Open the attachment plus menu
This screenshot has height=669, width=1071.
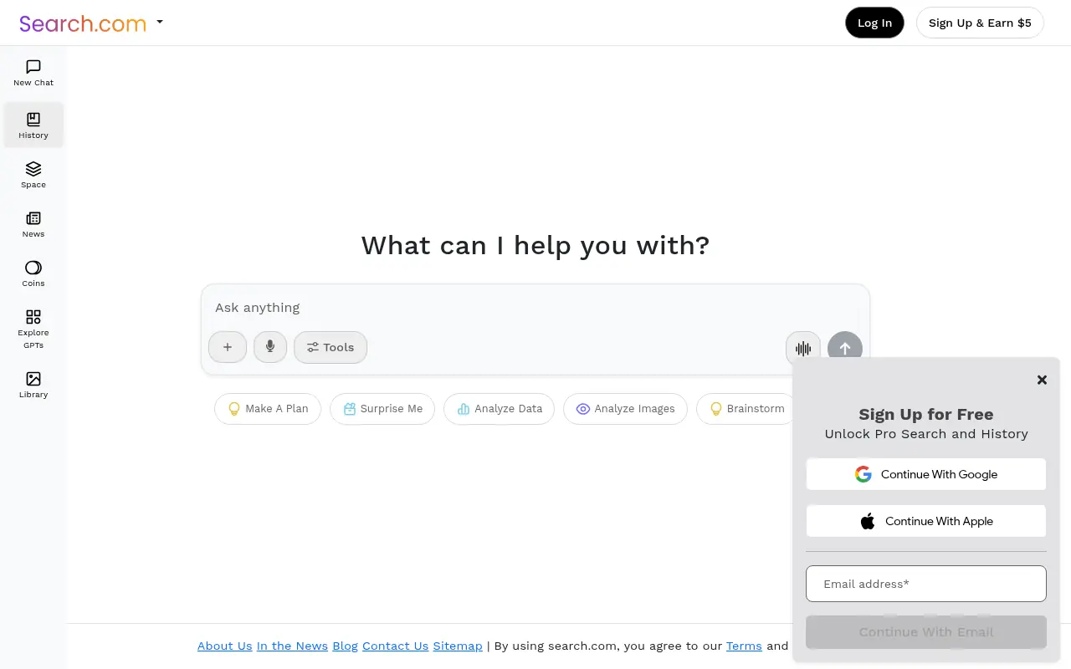point(227,347)
